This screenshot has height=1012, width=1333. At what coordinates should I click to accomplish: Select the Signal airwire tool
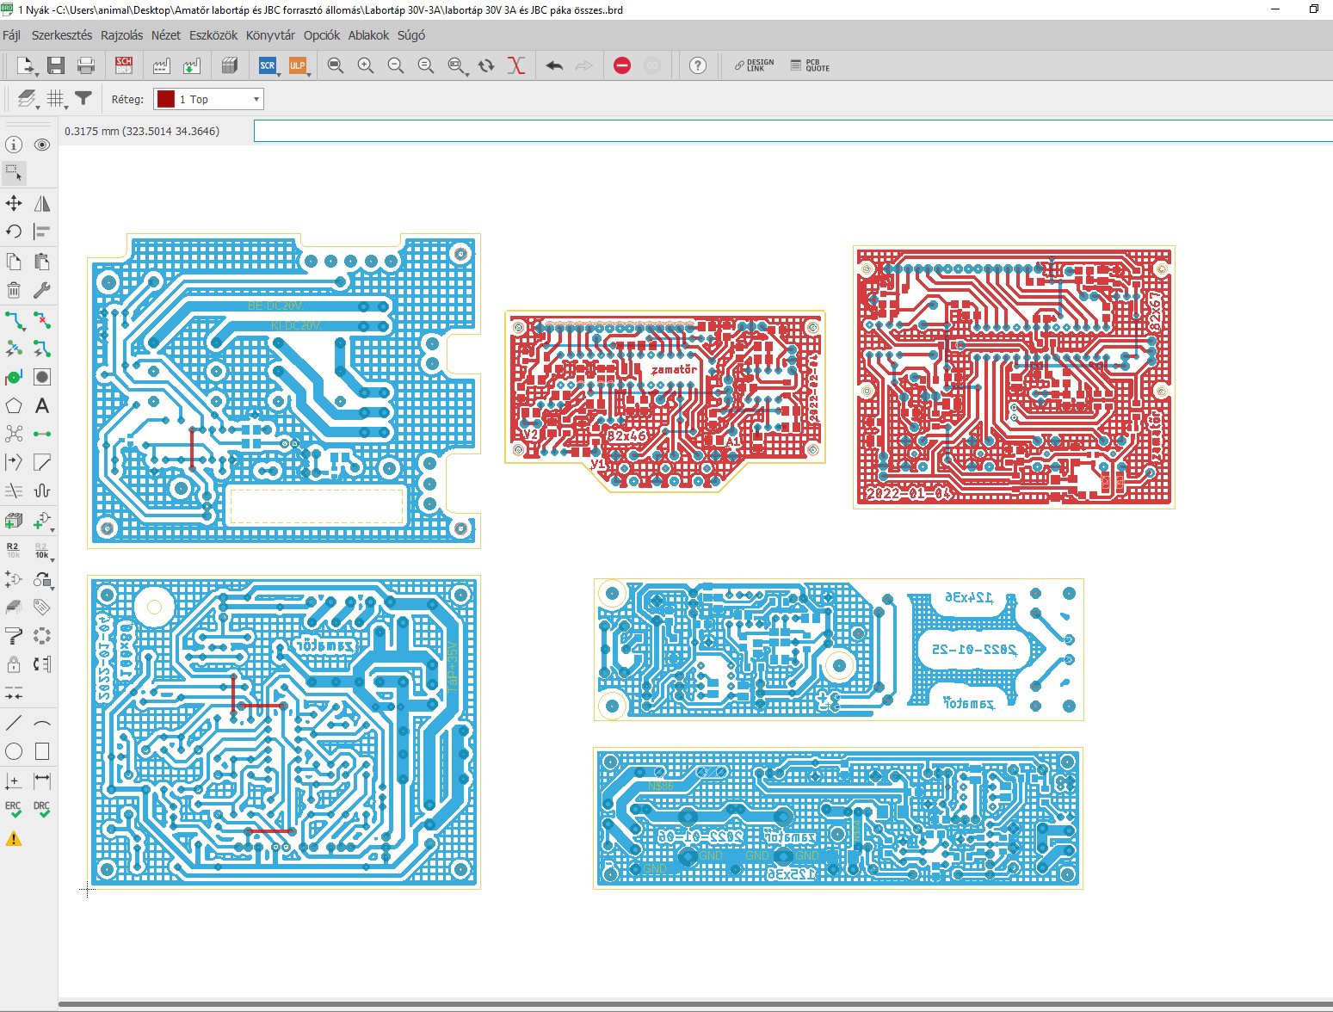click(x=42, y=434)
